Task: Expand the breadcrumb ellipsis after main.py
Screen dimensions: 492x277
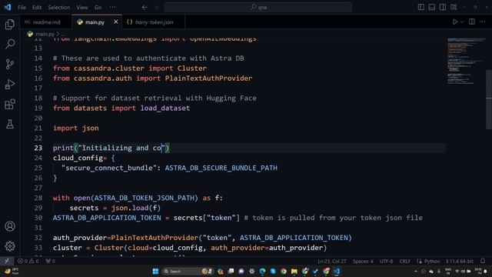Action: coord(63,34)
